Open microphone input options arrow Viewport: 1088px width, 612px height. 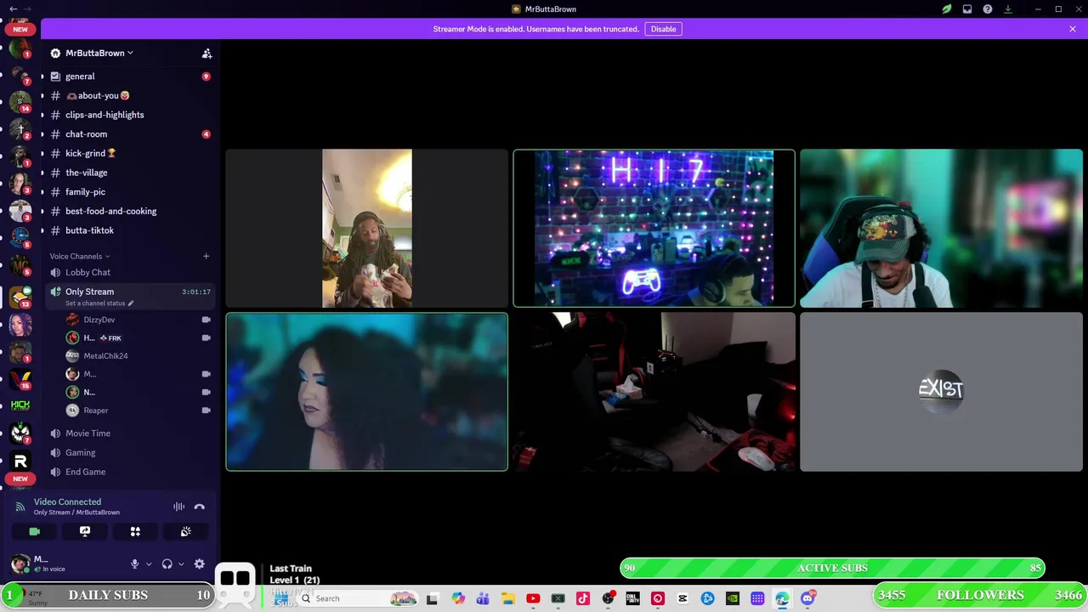pyautogui.click(x=149, y=564)
